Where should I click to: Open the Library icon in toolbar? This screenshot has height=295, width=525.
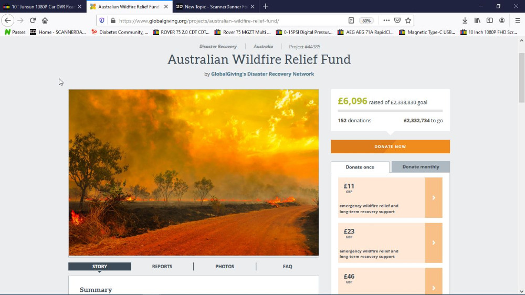coord(477,20)
